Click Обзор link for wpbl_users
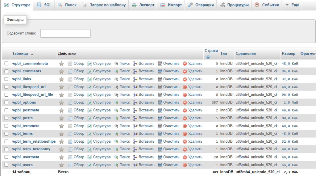The height and width of the screenshot is (176, 316). click(79, 165)
